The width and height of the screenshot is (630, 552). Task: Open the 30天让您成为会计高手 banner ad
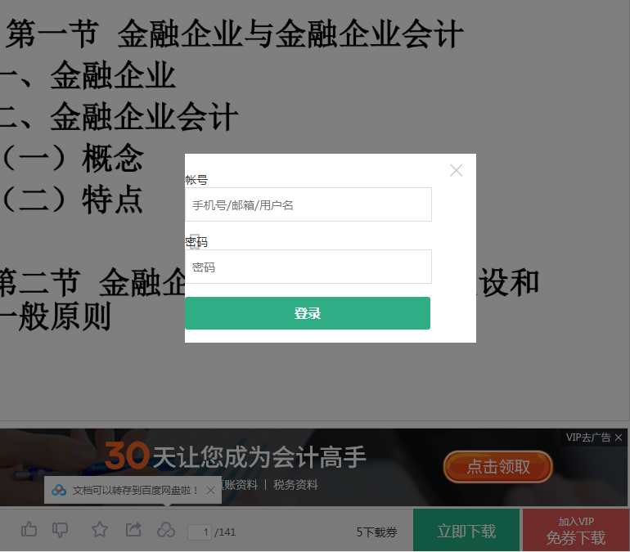[x=236, y=456]
